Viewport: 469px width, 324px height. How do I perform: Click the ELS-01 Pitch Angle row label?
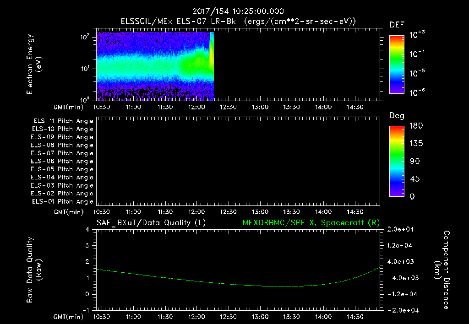click(63, 201)
